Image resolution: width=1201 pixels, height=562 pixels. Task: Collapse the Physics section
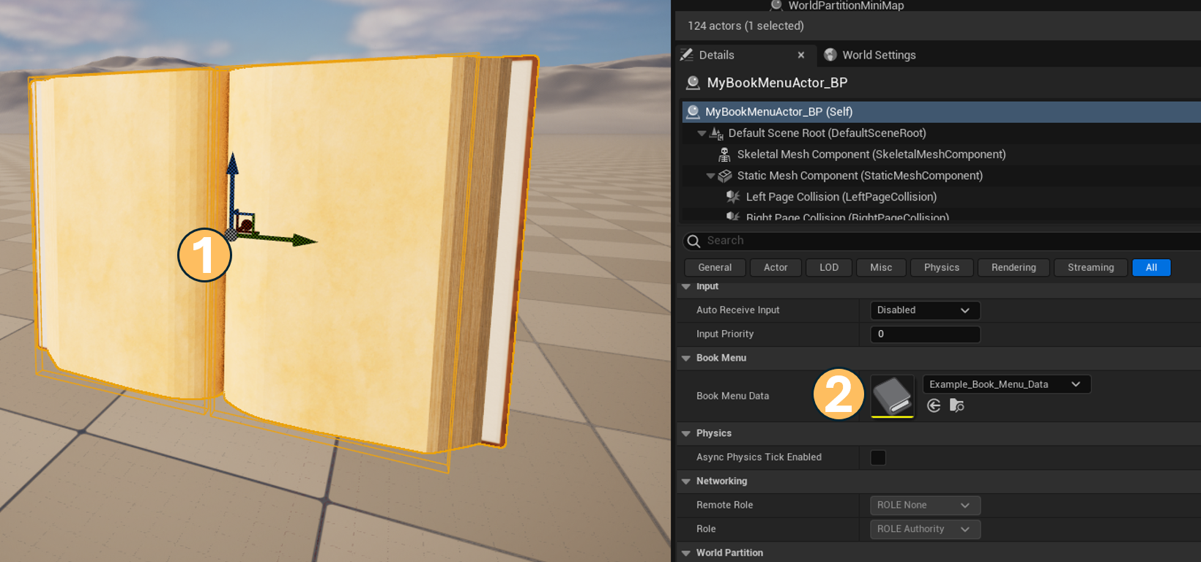pyautogui.click(x=686, y=434)
